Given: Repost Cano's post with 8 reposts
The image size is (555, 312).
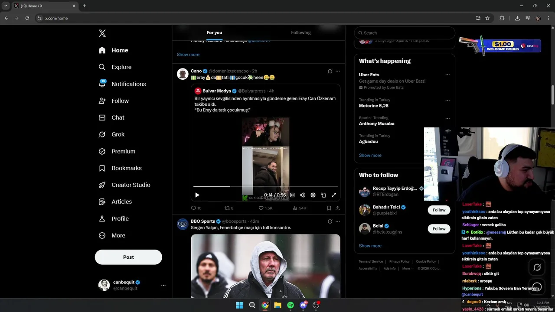Looking at the screenshot, I should point(229,208).
